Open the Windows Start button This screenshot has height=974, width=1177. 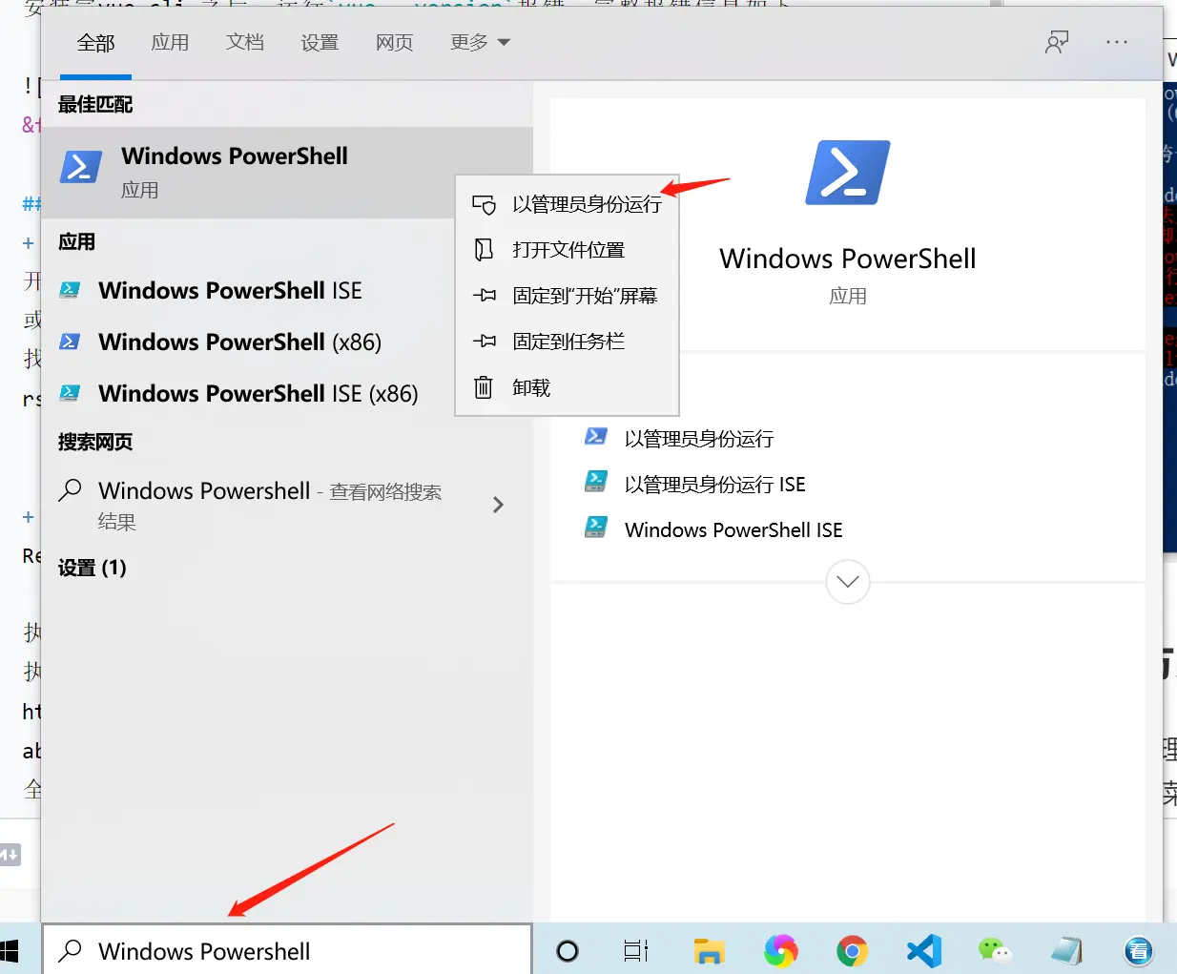(10, 951)
